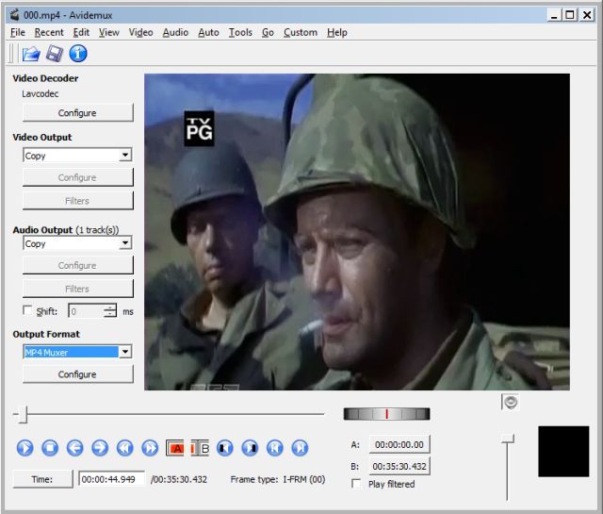Open the View menu
Image resolution: width=603 pixels, height=514 pixels.
coord(109,32)
